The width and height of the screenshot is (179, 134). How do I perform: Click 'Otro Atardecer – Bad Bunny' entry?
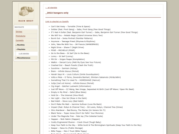pyautogui.click(x=78, y=110)
